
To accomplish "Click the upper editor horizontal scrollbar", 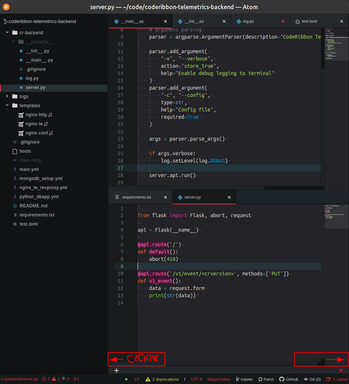I will click(x=201, y=188).
